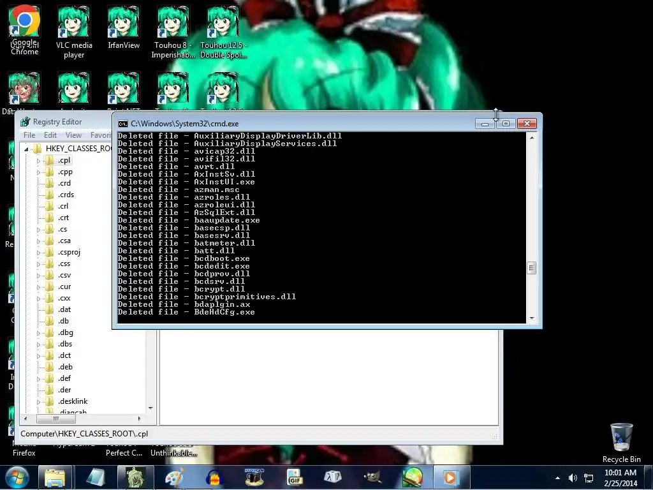Select the .cxx registry key
Screen dimensions: 653x490
pyautogui.click(x=64, y=298)
